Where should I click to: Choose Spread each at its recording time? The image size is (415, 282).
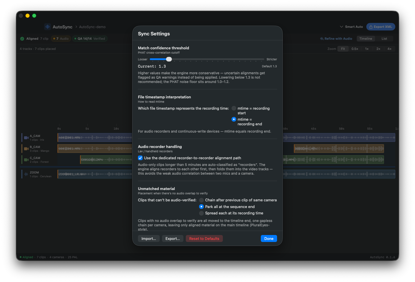pos(201,213)
